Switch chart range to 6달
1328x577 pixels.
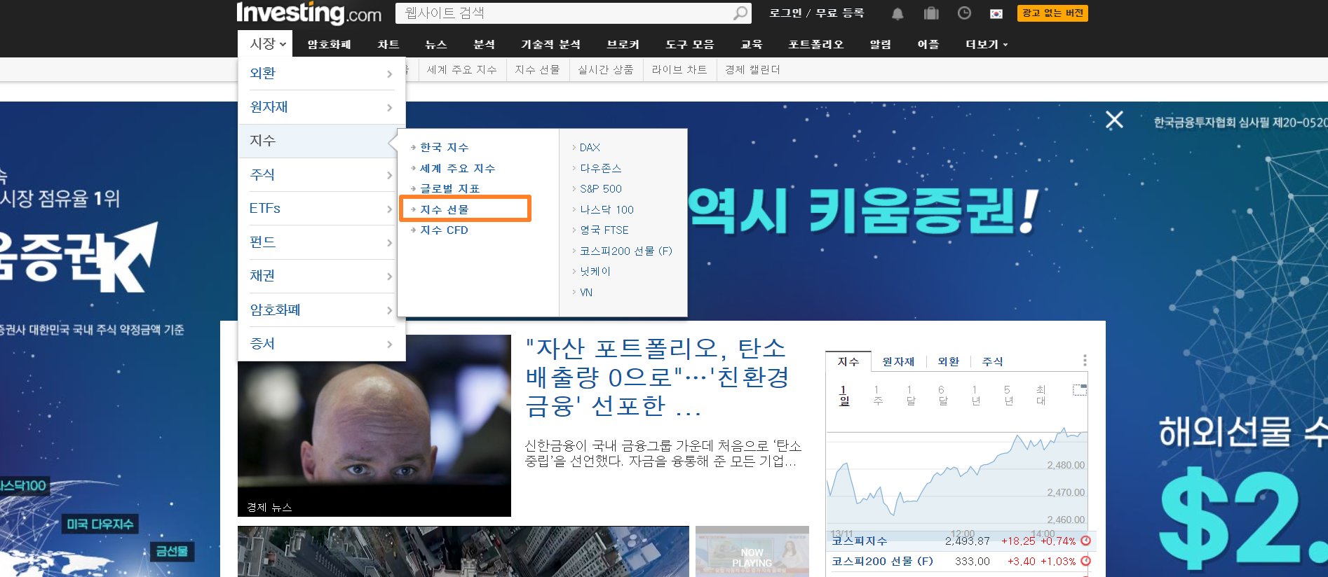[x=942, y=395]
